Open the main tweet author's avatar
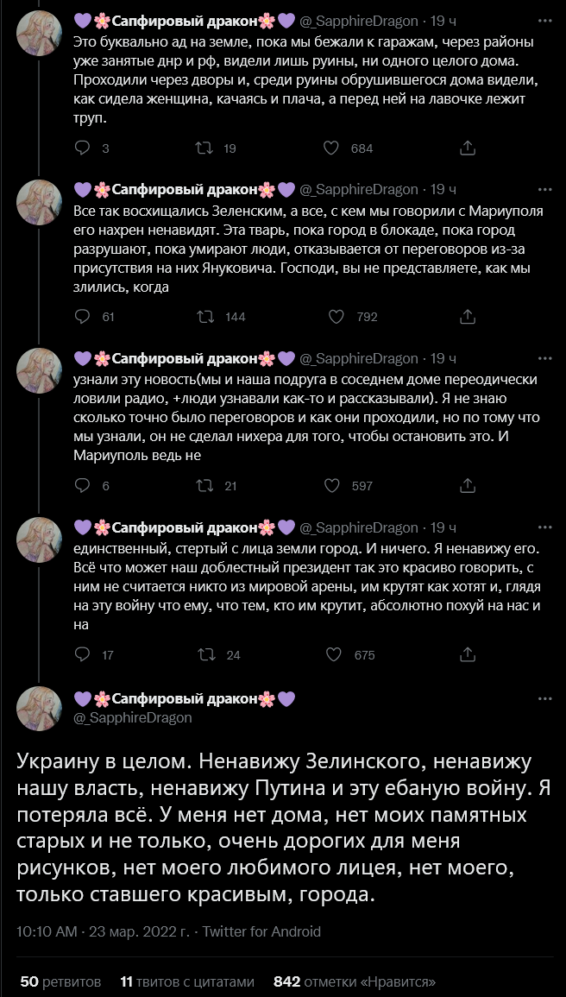 [40, 708]
